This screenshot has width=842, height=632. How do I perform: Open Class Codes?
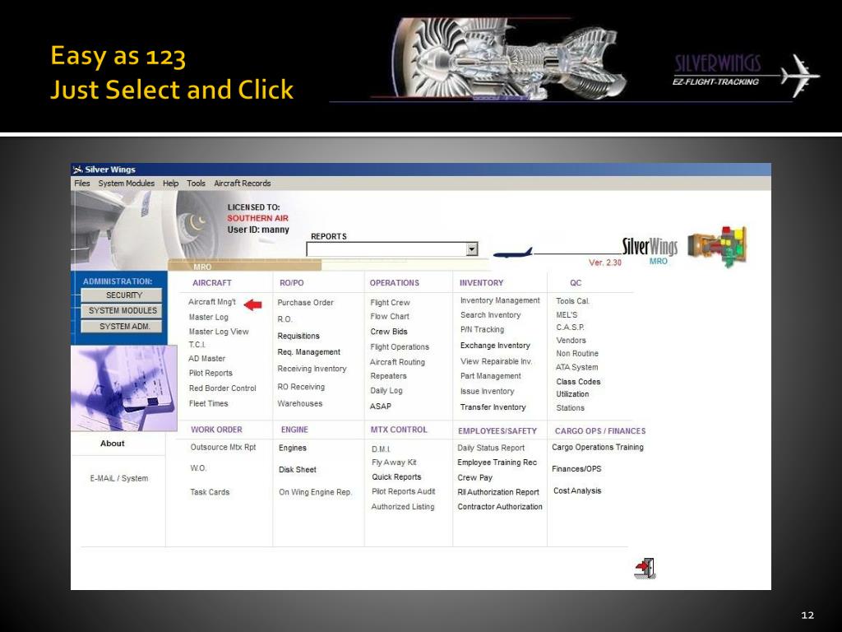coord(578,382)
